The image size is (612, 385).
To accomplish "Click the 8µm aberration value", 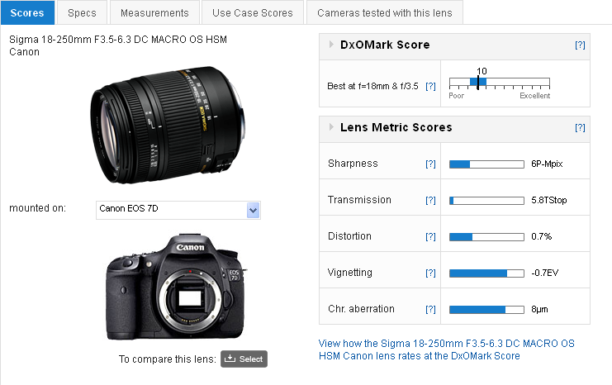I will (x=539, y=309).
